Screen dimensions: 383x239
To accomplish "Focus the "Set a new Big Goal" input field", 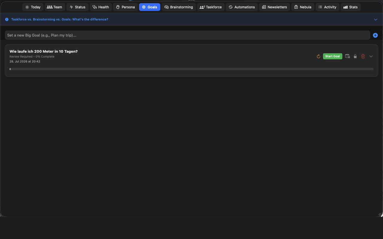I will [188, 35].
